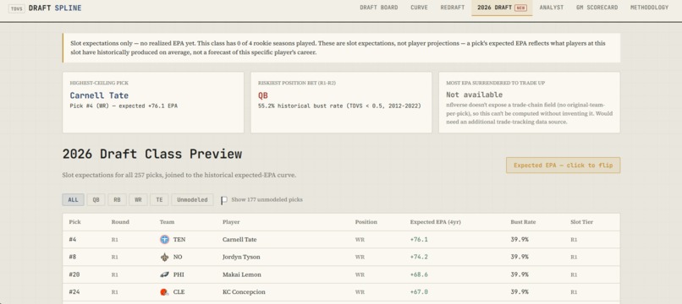
Task: Click the Player column header
Action: click(x=231, y=222)
